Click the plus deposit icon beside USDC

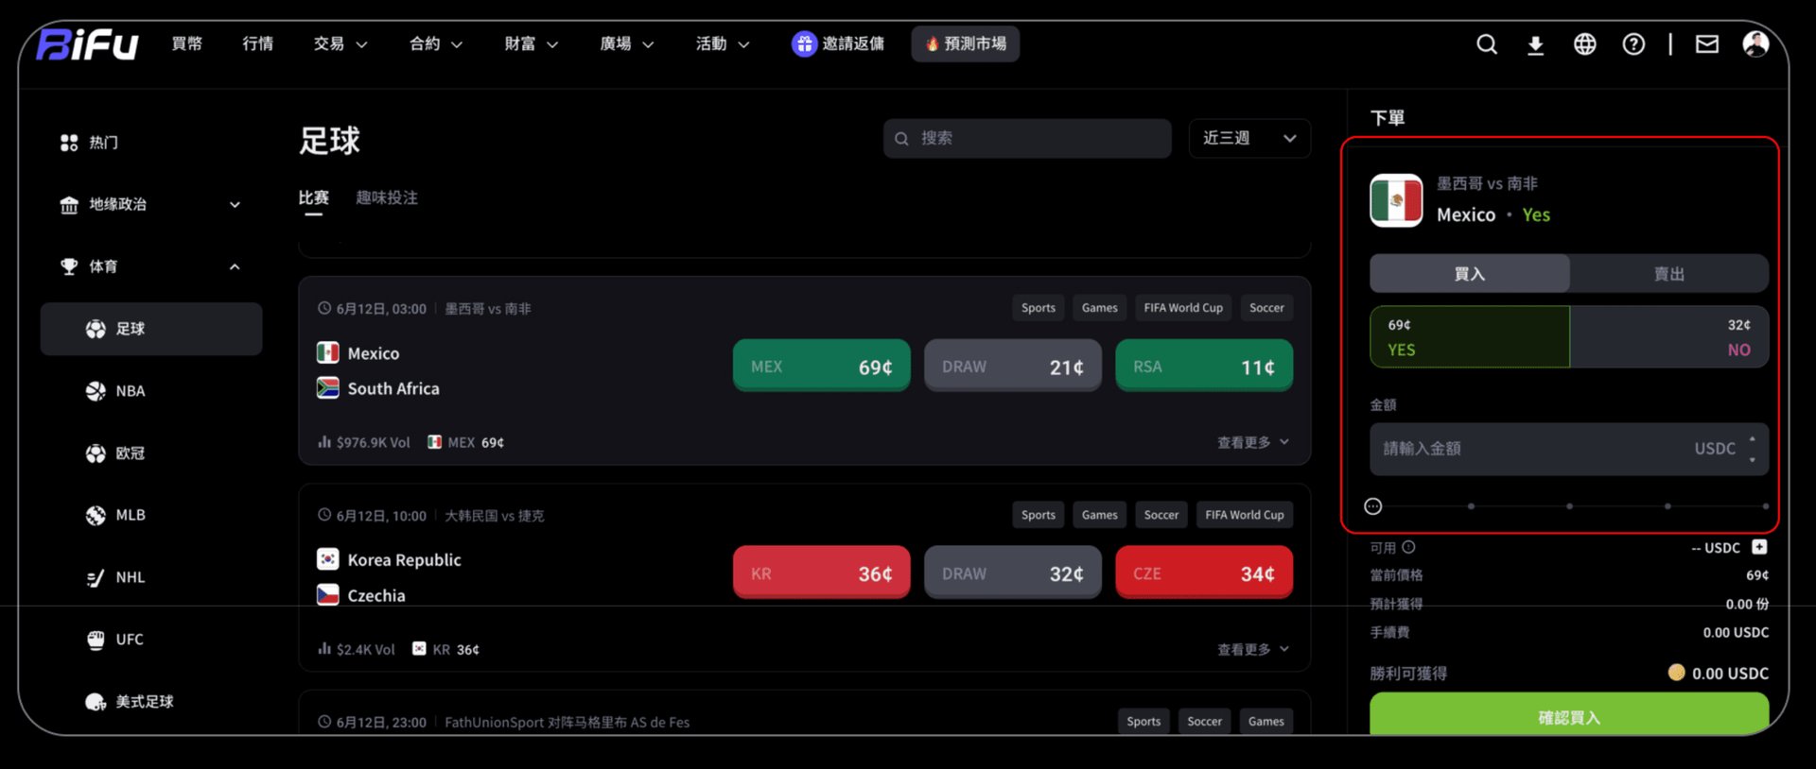pos(1759,547)
